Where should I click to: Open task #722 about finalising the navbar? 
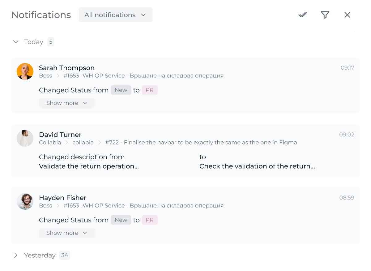tap(201, 142)
